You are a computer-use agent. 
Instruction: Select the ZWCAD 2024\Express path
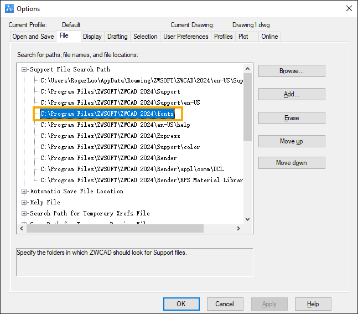point(110,136)
